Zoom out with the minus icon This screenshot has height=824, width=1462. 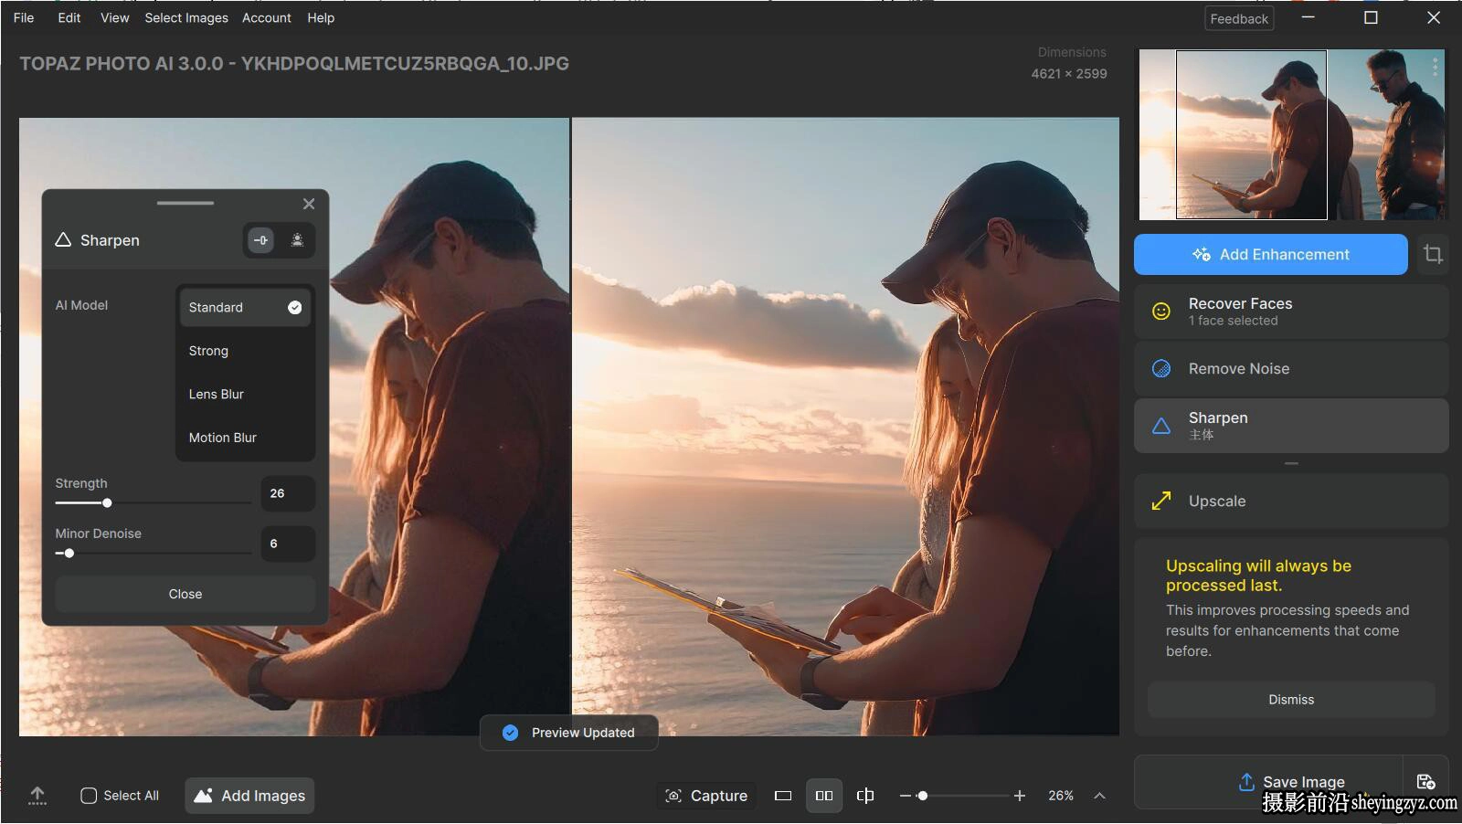point(906,796)
